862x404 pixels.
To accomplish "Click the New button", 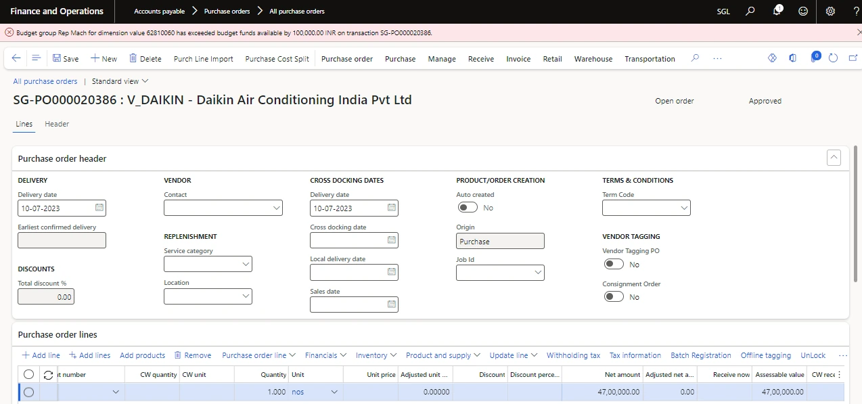I will click(x=104, y=59).
